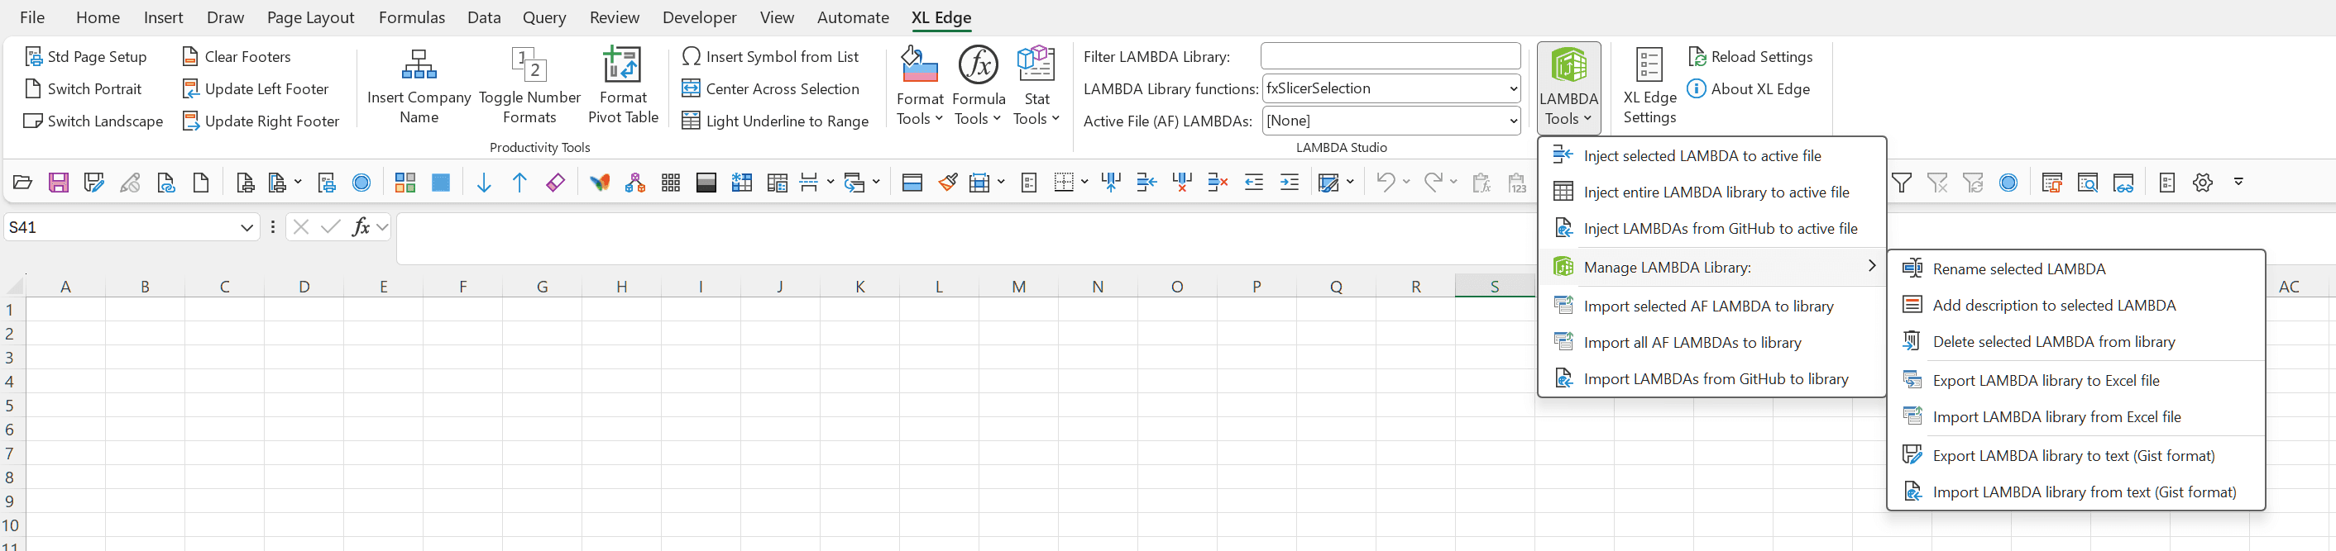Click the sort descending down arrow icon
Viewport: 2336px width, 551px height.
click(484, 183)
